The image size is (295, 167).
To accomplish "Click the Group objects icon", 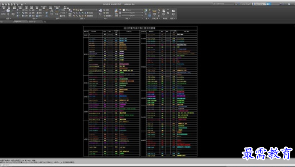I will tap(146, 11).
